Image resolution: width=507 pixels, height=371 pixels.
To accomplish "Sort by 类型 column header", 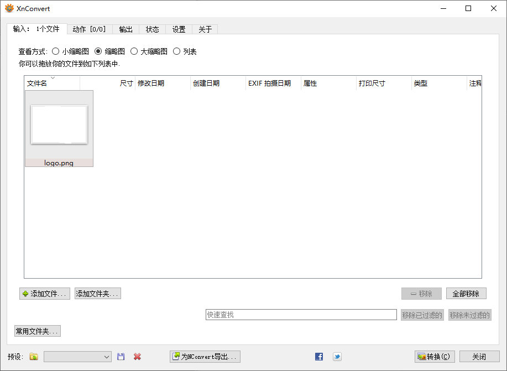I will (x=439, y=83).
